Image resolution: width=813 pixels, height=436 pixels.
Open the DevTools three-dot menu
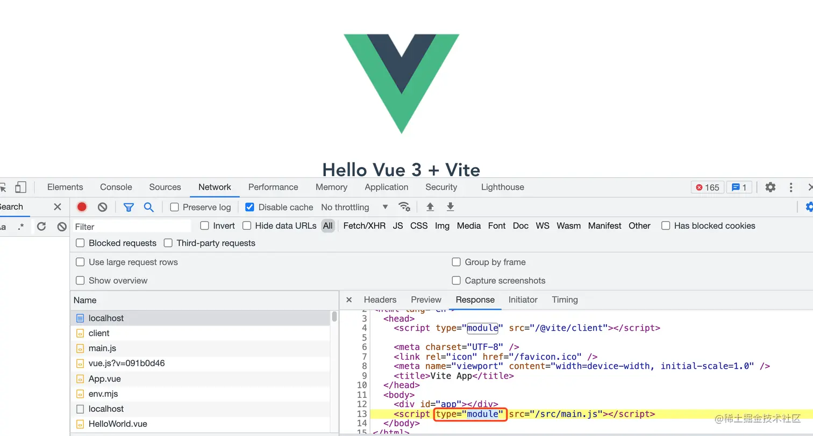click(791, 187)
